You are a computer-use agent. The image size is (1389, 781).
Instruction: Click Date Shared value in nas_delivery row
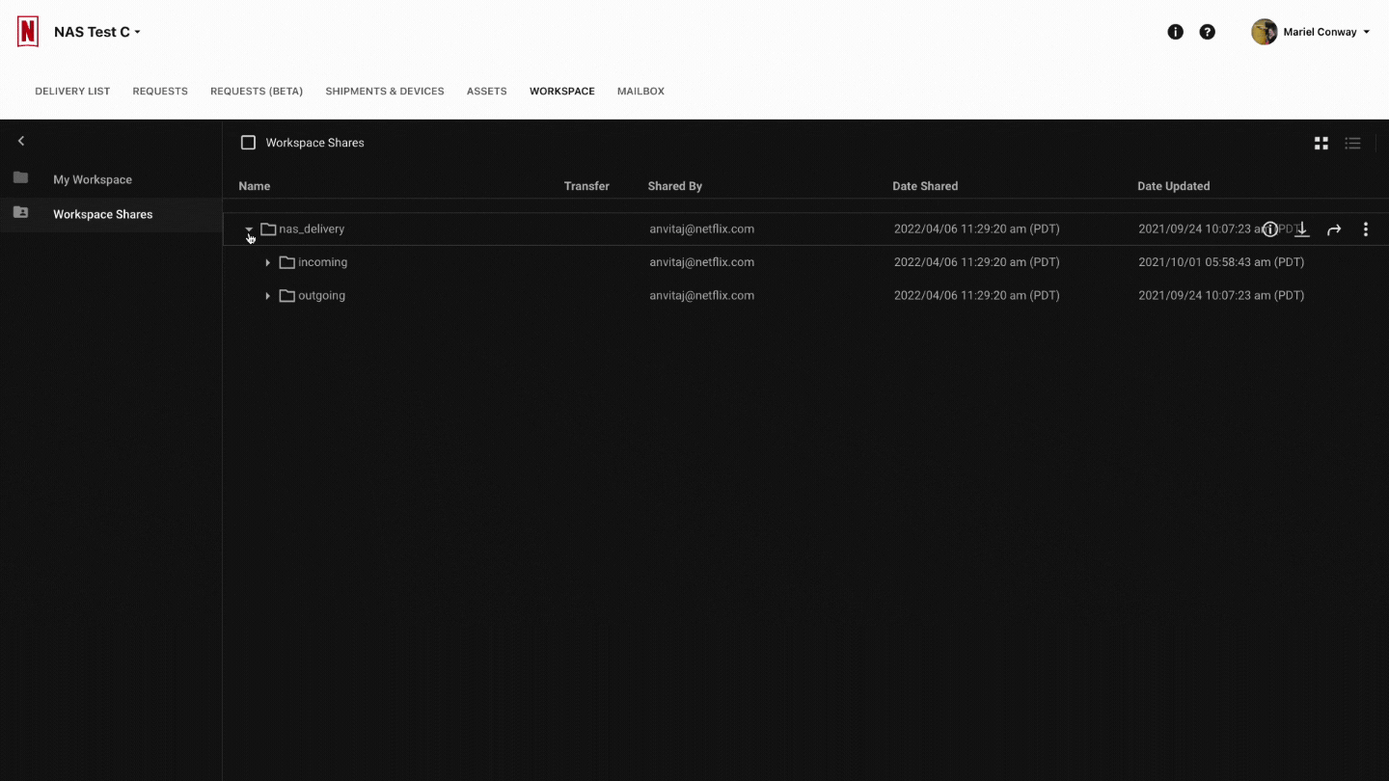(x=976, y=229)
